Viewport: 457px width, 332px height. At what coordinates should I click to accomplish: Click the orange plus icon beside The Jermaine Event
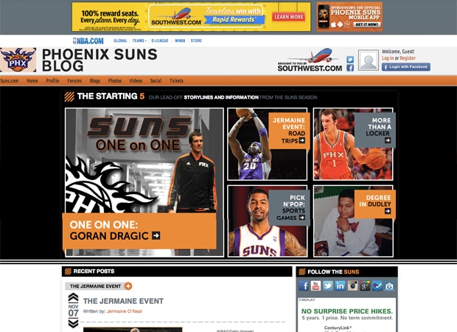(128, 286)
